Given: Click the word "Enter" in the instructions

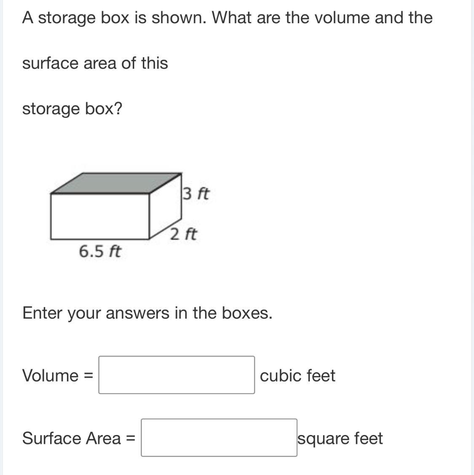Looking at the screenshot, I should tap(42, 313).
